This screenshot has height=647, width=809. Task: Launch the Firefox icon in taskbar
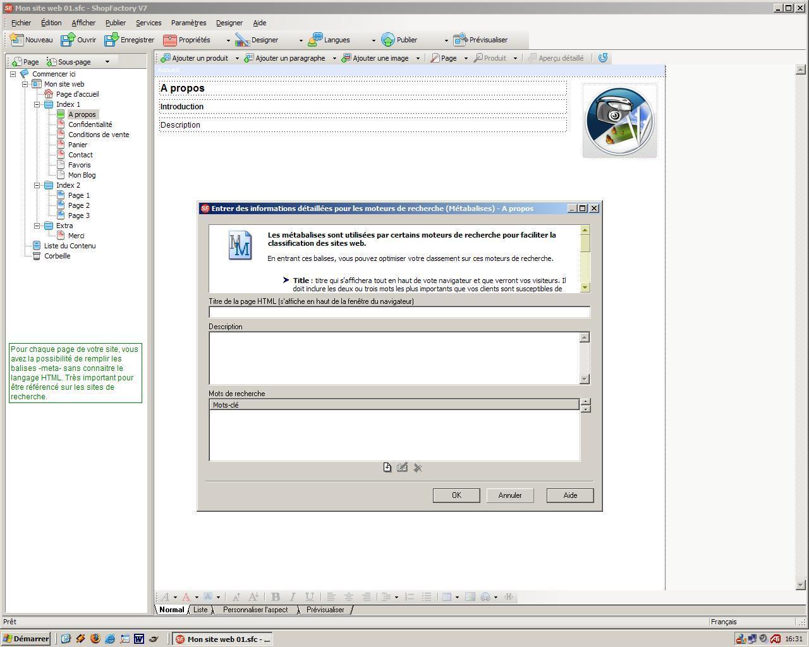click(95, 639)
